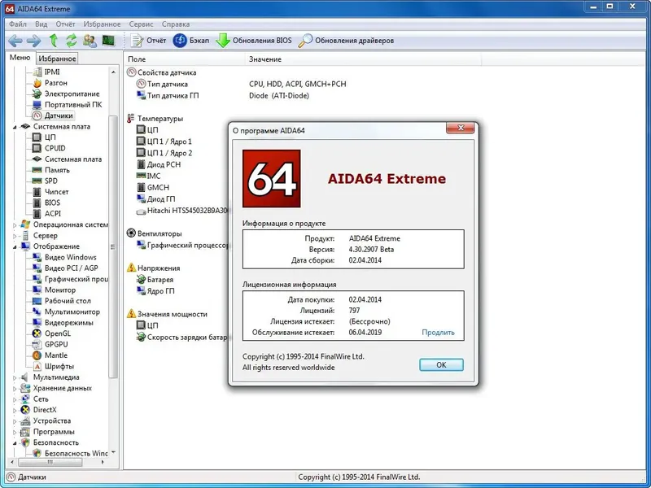The height and width of the screenshot is (488, 651).
Task: Click OK in the About dialog
Action: [x=441, y=364]
